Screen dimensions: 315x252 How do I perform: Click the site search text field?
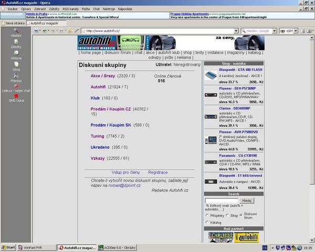[222, 201]
